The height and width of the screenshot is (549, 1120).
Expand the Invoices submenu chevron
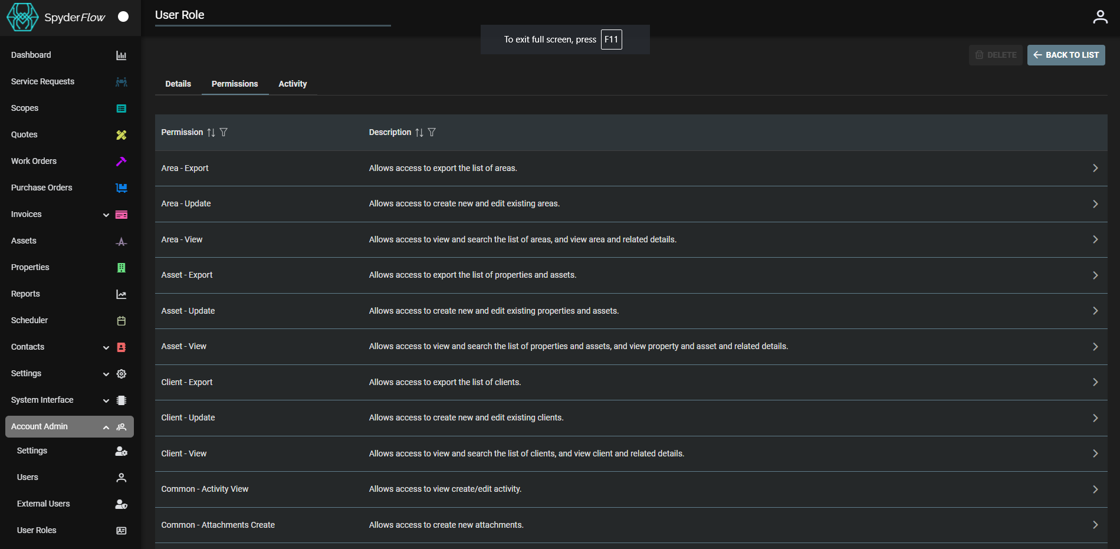click(106, 215)
